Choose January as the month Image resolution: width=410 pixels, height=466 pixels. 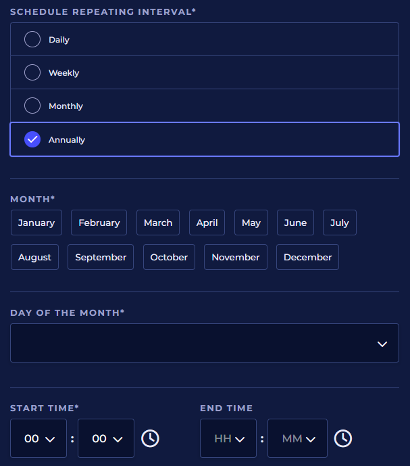[x=36, y=223]
